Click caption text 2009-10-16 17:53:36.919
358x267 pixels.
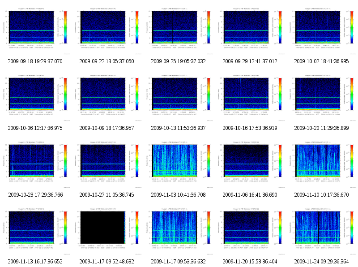tap(250, 128)
